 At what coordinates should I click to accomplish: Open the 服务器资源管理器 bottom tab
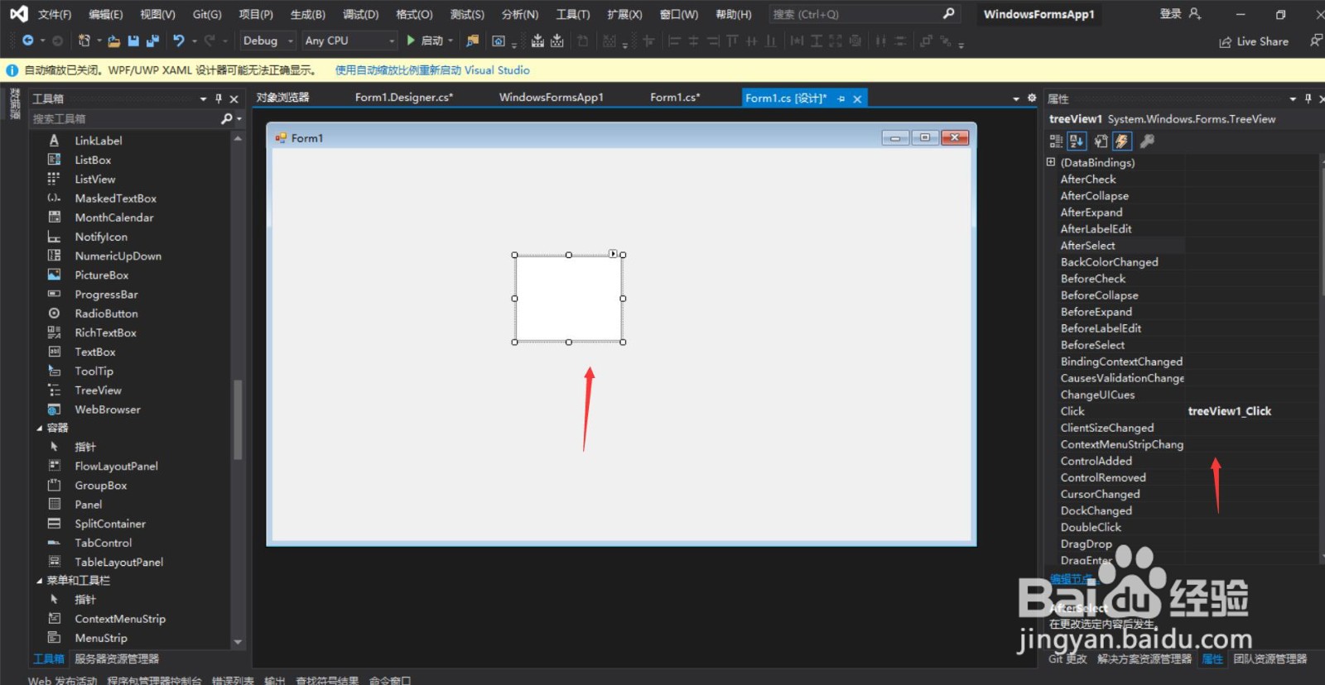(x=117, y=659)
